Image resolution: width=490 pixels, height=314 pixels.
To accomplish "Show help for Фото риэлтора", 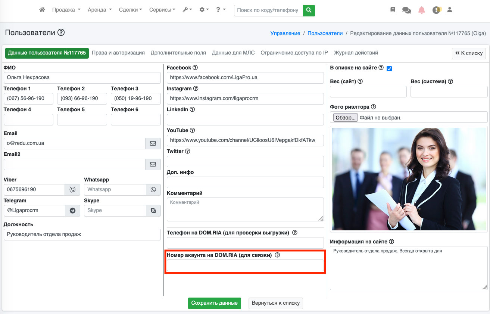I will click(x=374, y=107).
